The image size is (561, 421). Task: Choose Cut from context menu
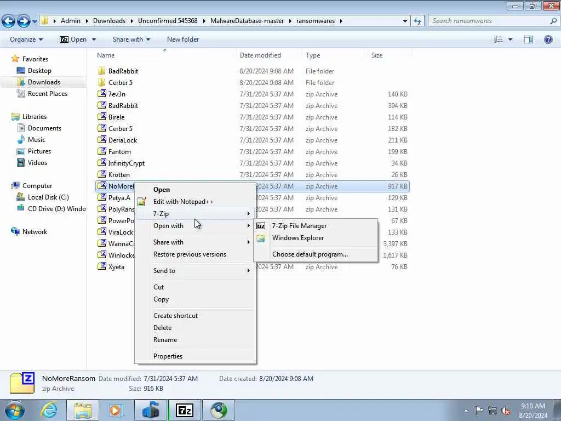158,287
